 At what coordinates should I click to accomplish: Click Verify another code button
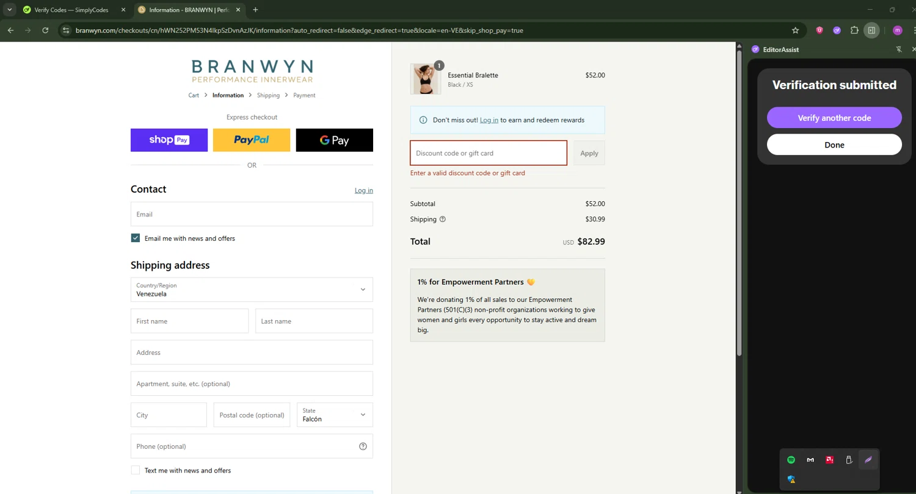click(834, 118)
